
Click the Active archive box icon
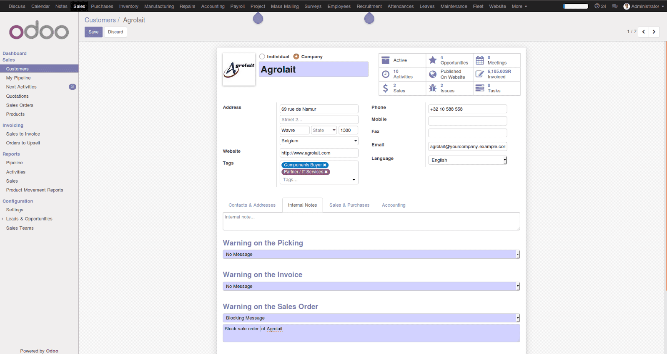click(386, 60)
